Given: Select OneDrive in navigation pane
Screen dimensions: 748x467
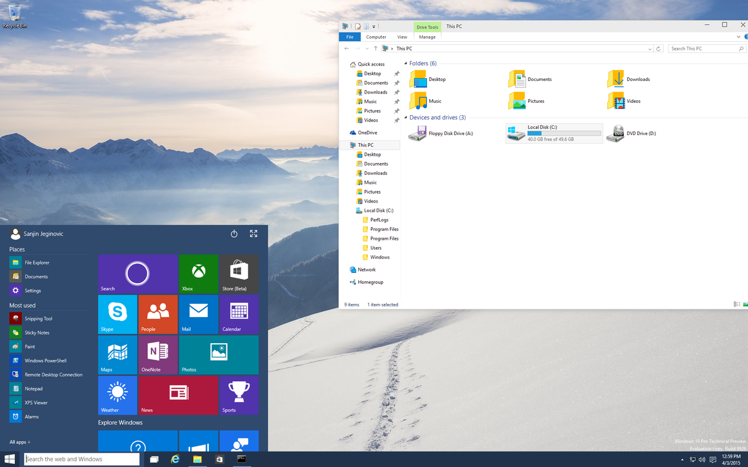Looking at the screenshot, I should point(363,133).
